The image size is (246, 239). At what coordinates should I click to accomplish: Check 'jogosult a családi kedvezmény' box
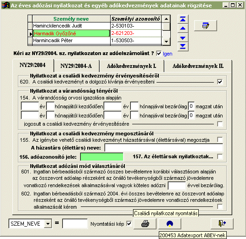[x=220, y=124]
